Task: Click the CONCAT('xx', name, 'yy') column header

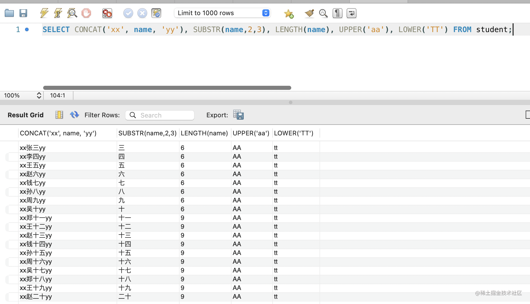Action: [x=58, y=133]
